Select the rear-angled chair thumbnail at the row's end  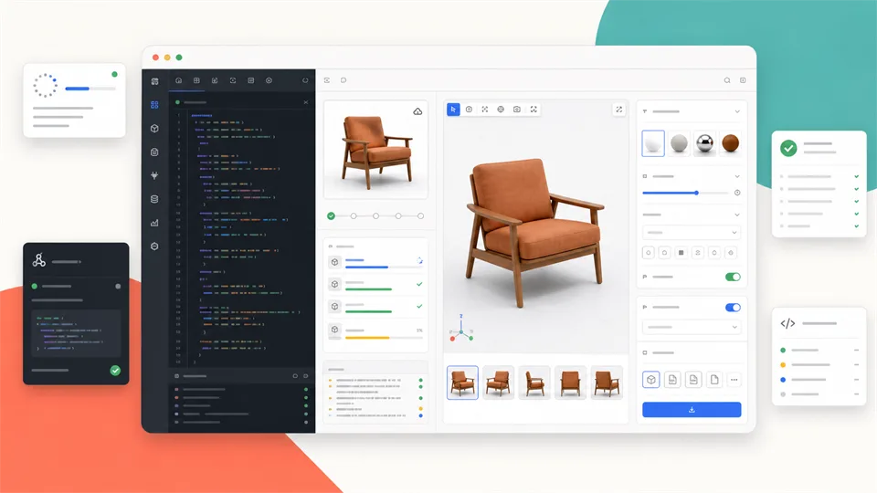(607, 383)
